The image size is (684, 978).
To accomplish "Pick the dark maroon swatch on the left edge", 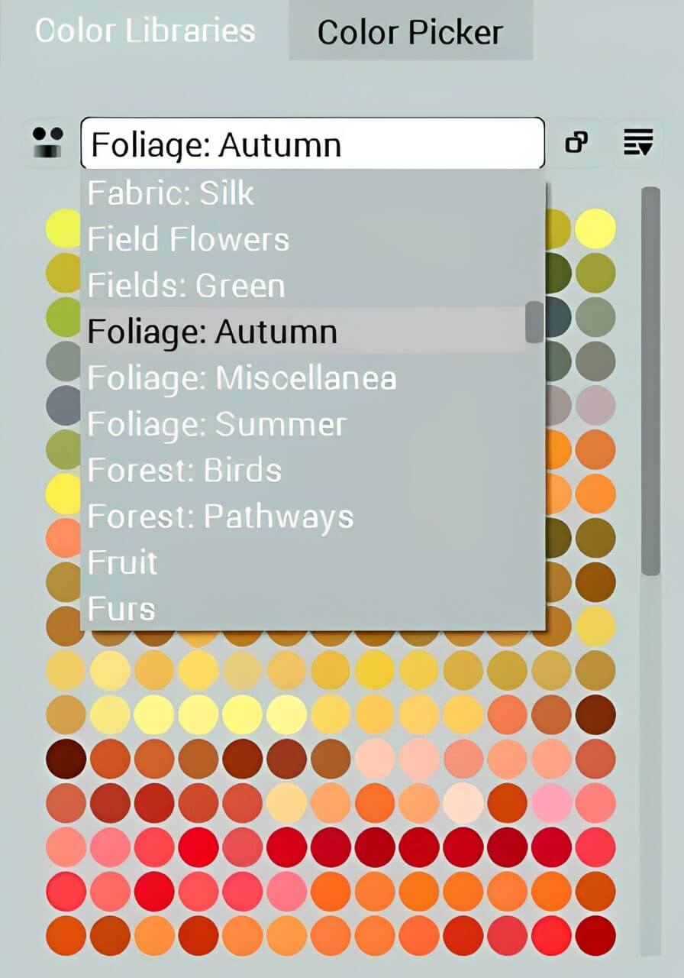I will [64, 758].
